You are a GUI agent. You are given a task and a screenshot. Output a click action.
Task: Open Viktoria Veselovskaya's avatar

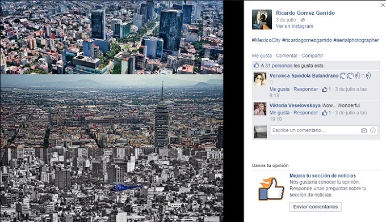260,109
